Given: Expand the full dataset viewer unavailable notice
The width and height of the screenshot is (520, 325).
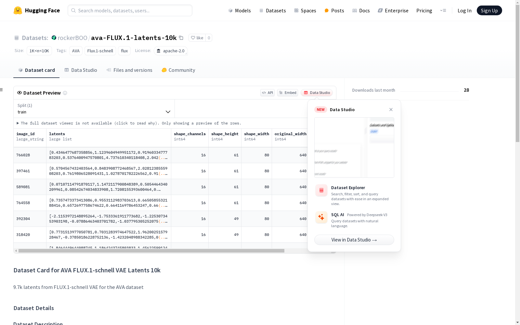Looking at the screenshot, I should [x=129, y=123].
